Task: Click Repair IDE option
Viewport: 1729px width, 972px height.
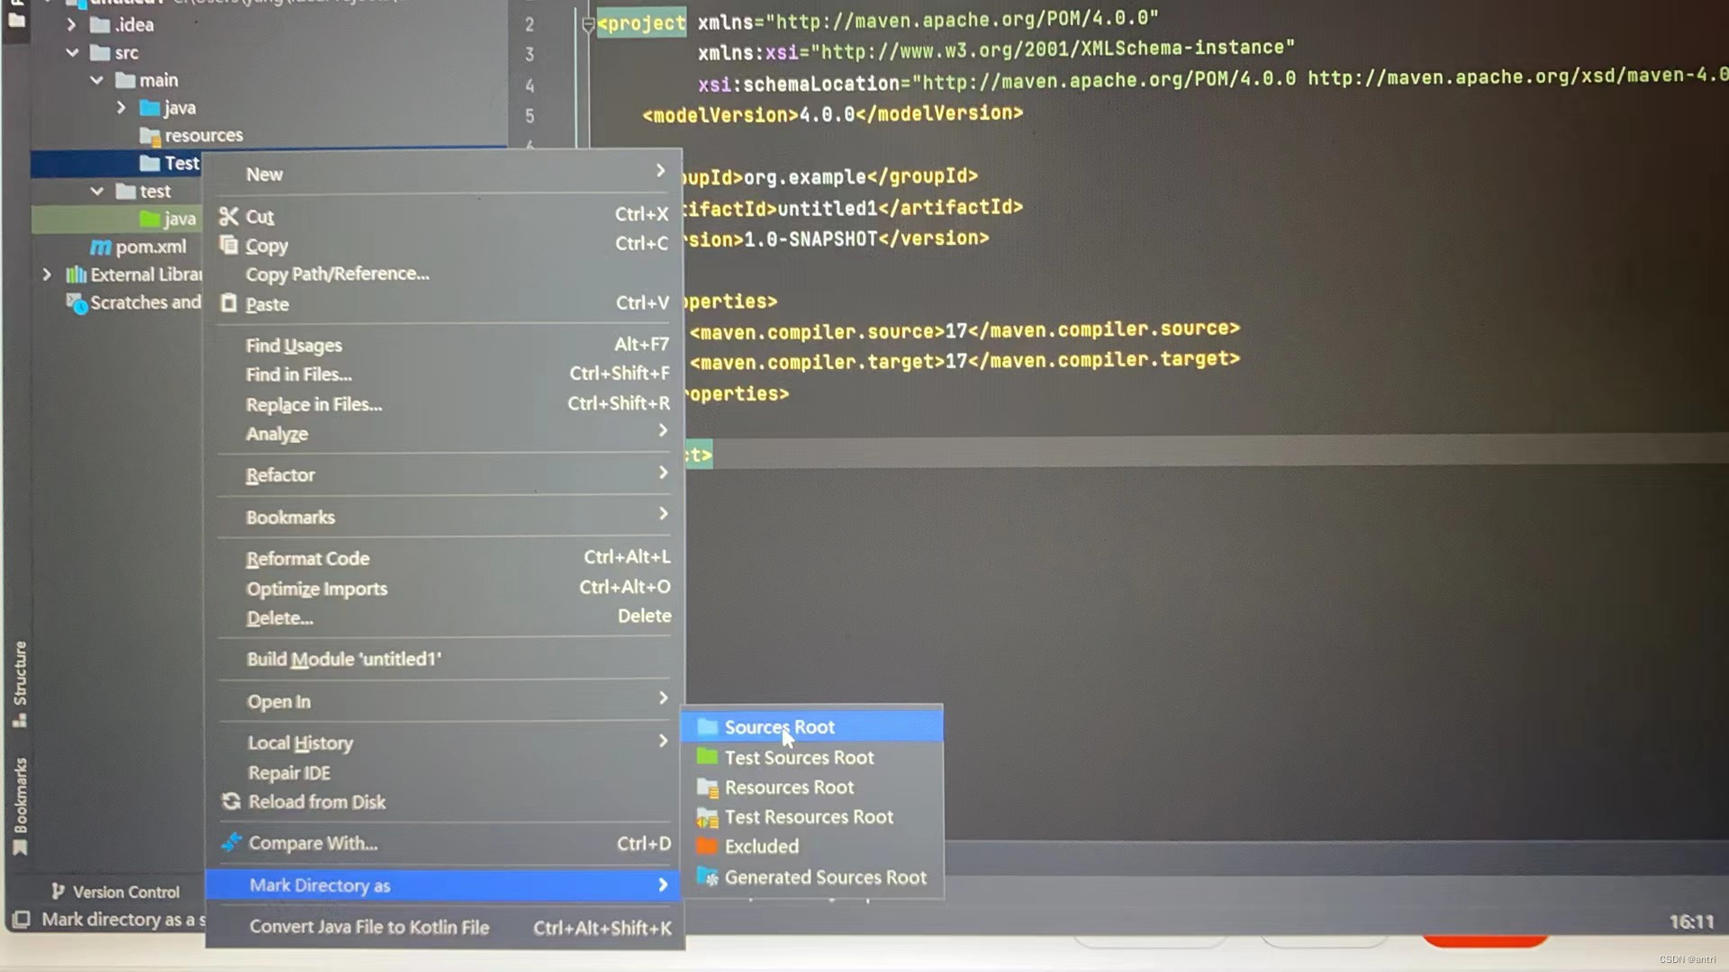Action: [x=289, y=772]
